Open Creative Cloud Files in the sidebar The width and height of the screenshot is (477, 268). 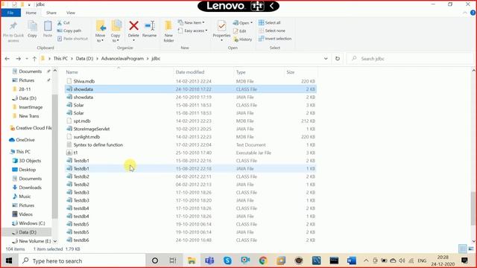click(31, 128)
